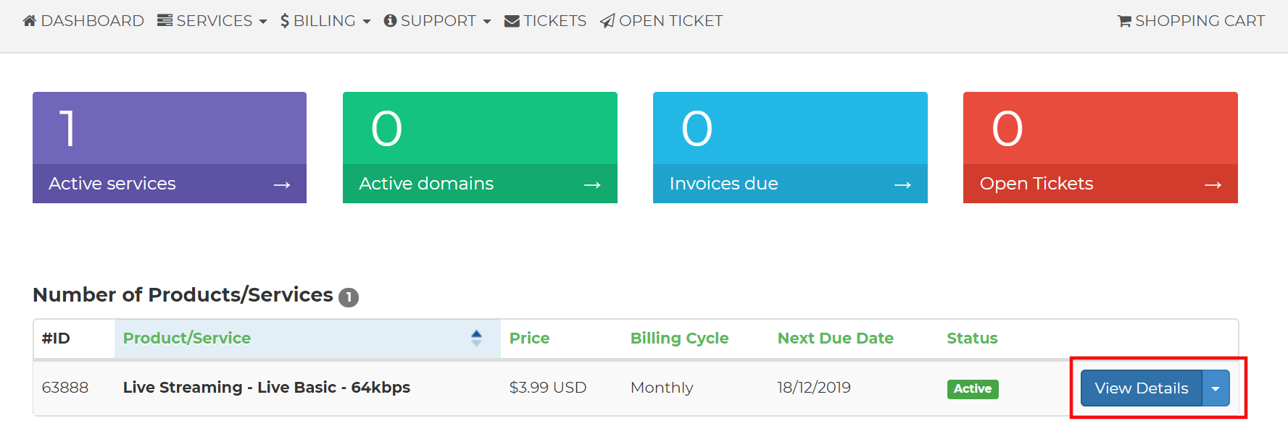Click arrow icon on Active services card

click(x=282, y=185)
